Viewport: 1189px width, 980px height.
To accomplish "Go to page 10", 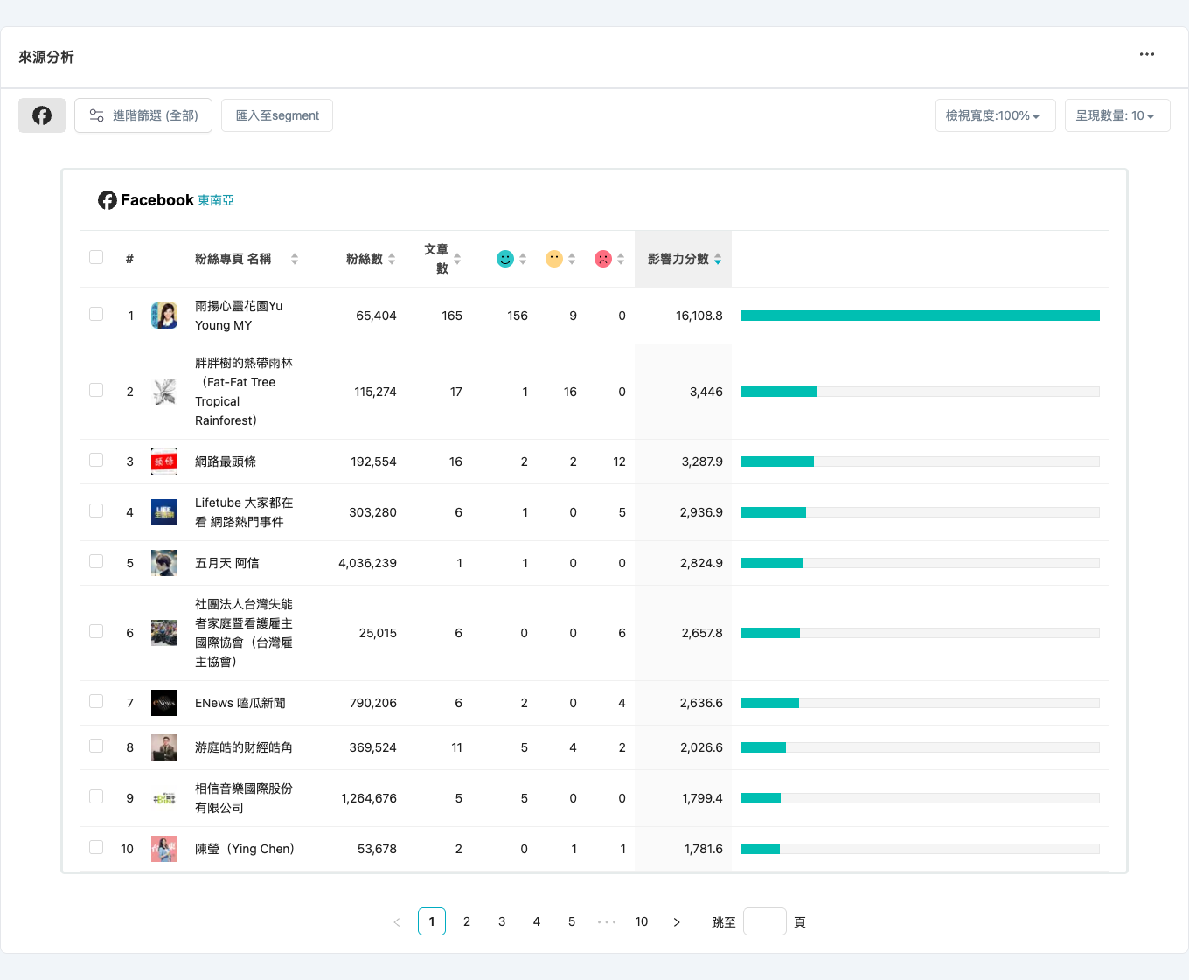I will point(642,921).
